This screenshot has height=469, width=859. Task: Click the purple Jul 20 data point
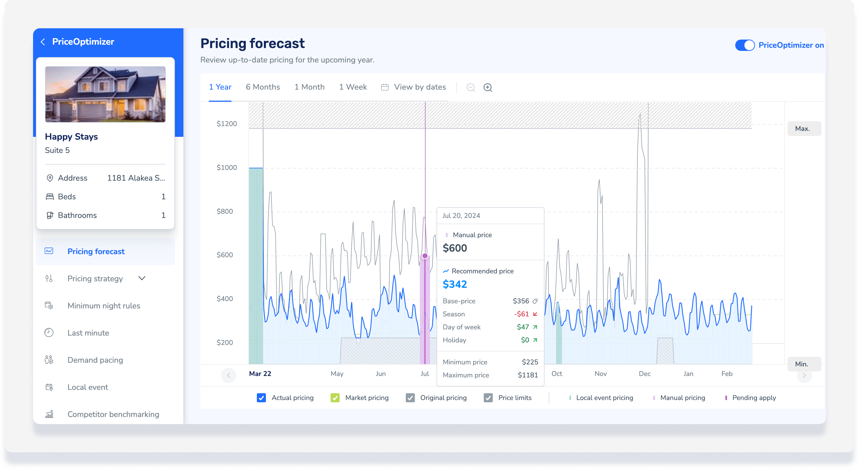click(425, 256)
